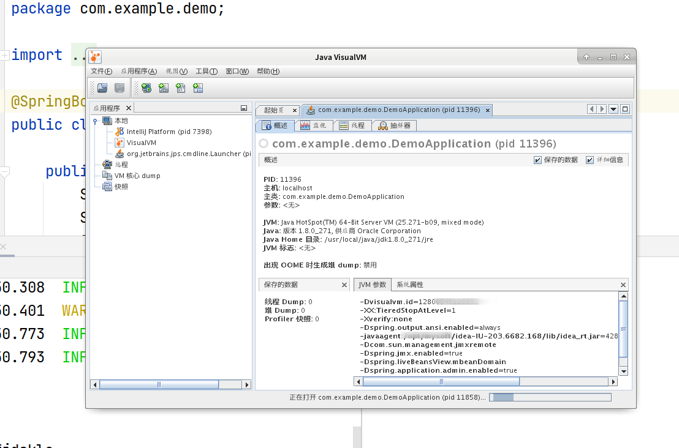Click the package keyword in IntelliJ editor
The width and height of the screenshot is (679, 448).
point(40,9)
